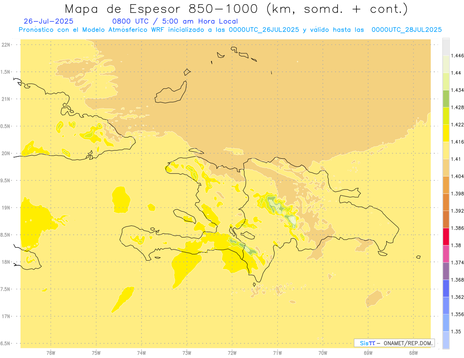Click the colorbar value 1.398

[457, 193]
